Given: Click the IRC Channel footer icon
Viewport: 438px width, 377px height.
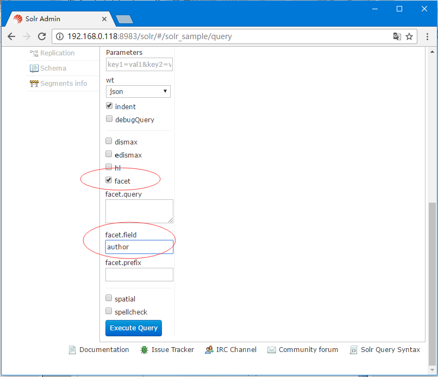Looking at the screenshot, I should point(209,350).
